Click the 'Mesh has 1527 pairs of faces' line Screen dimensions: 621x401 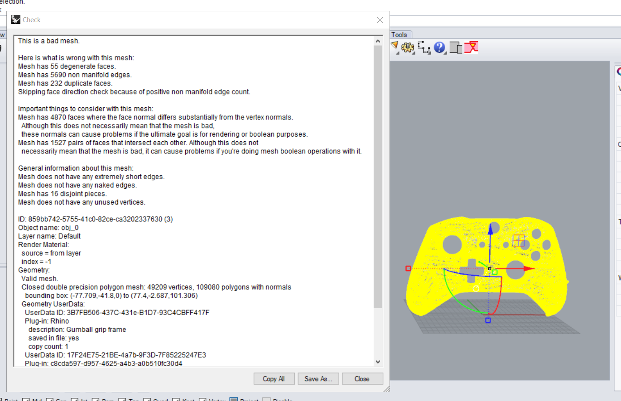coord(138,143)
